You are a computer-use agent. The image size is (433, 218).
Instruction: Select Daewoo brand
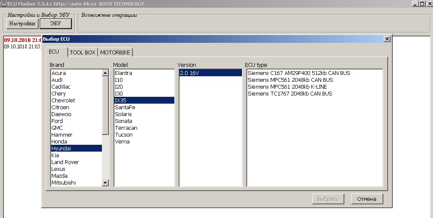[x=77, y=114]
